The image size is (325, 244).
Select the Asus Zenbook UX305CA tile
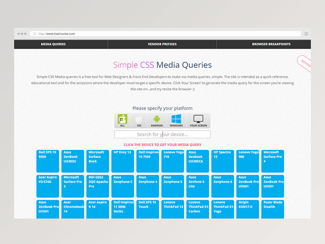click(198, 161)
